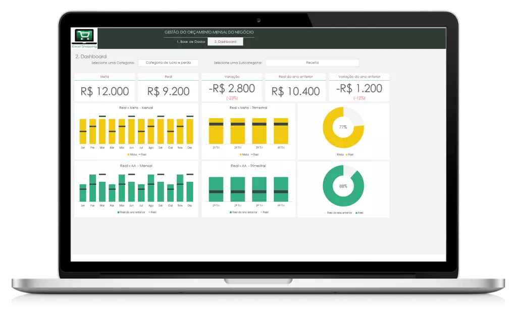This screenshot has width=517, height=309.
Task: Open the Receita subcategory dropdown
Action: 312,63
